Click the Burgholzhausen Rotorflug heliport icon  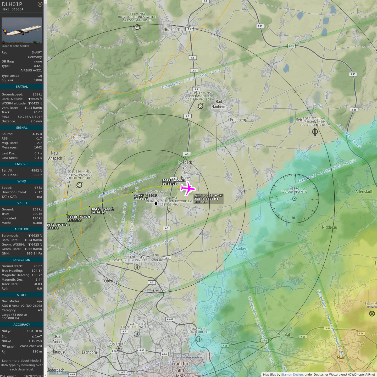[x=169, y=211]
